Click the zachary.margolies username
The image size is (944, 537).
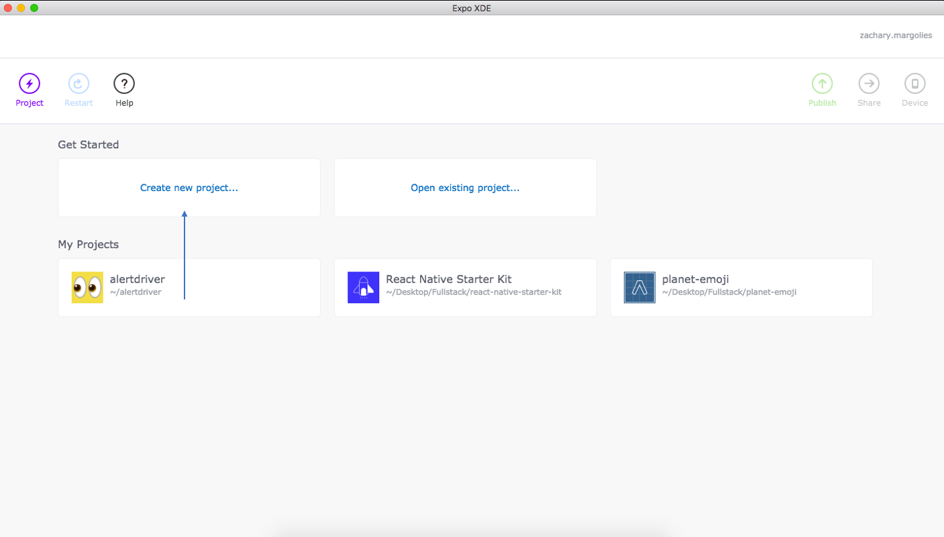[896, 36]
